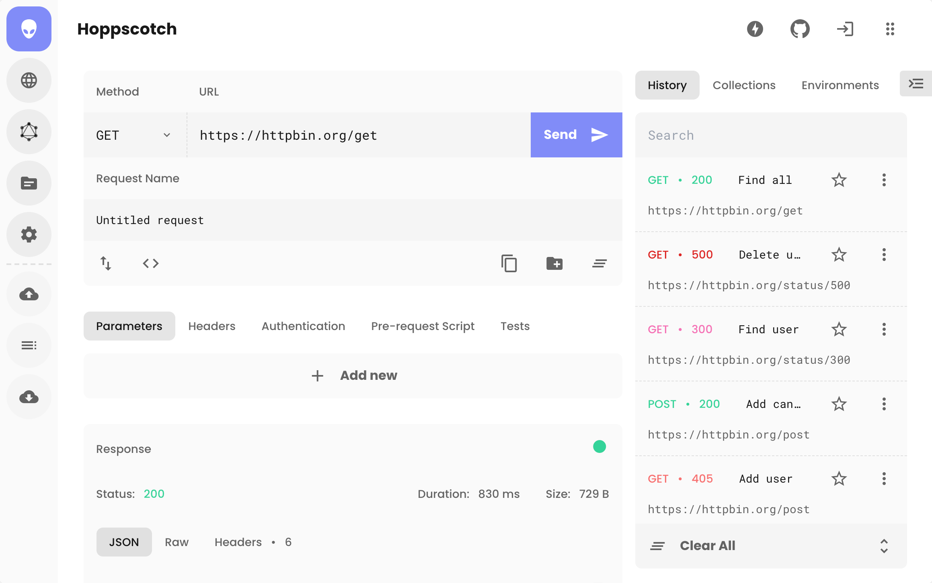Viewport: 932px width, 583px height.
Task: Click the copy request icon
Action: click(509, 263)
